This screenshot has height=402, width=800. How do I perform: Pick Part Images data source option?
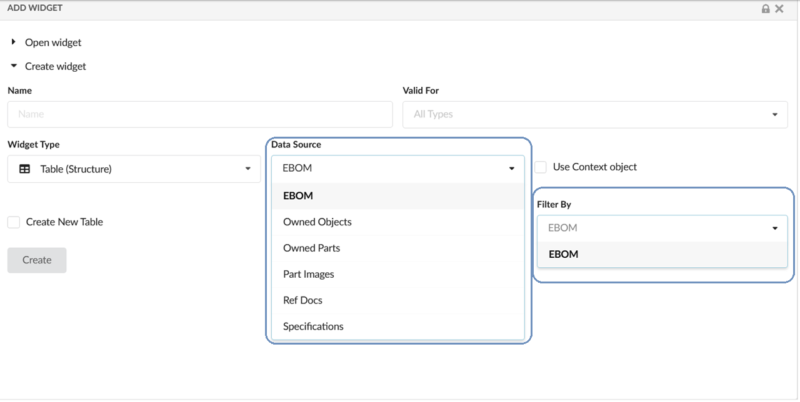pos(308,275)
